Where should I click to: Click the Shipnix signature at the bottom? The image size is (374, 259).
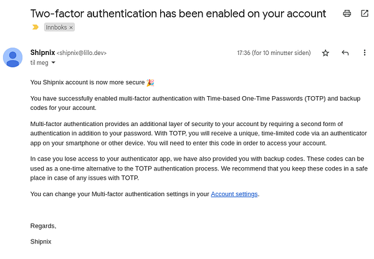(x=41, y=241)
